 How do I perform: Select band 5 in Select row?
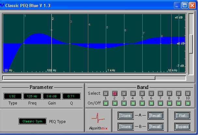point(142,93)
